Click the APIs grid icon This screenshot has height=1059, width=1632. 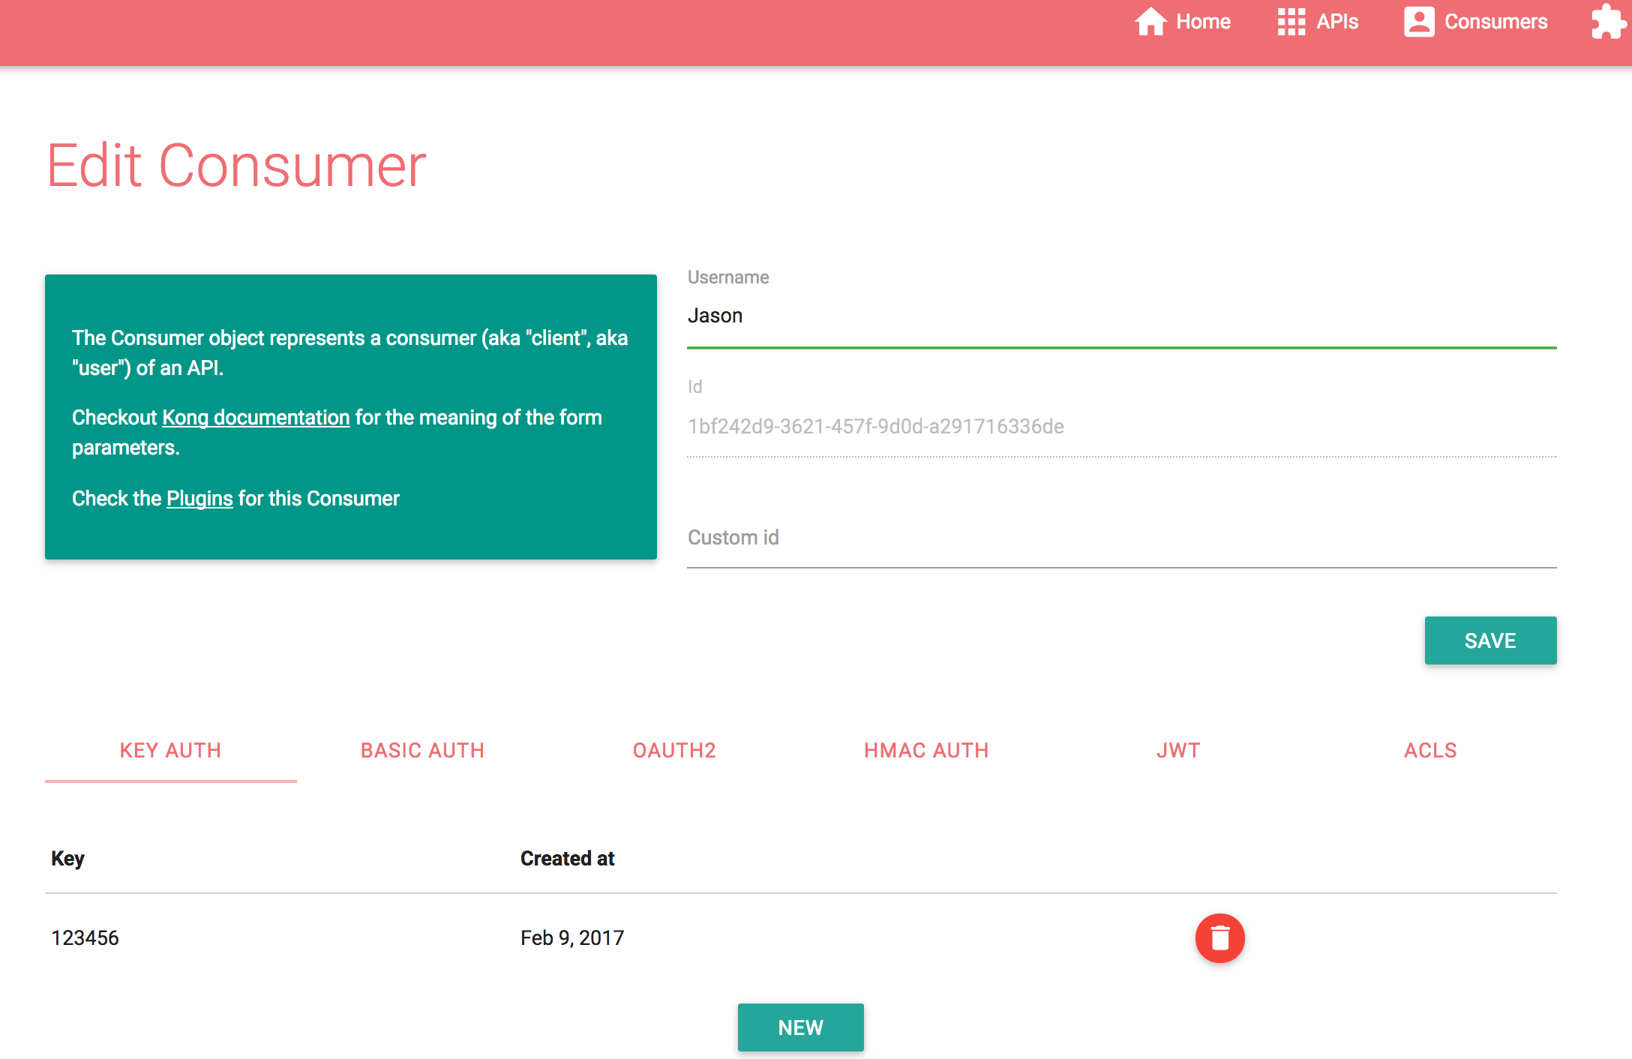point(1291,22)
